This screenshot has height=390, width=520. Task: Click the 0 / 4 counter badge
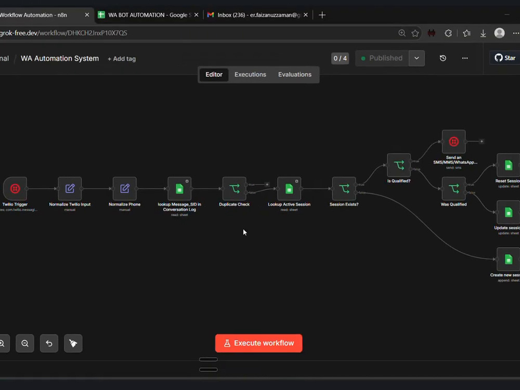340,58
